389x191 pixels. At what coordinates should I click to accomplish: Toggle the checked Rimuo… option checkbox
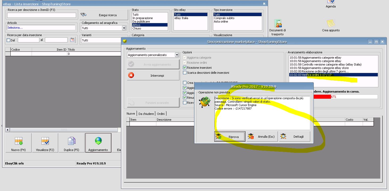click(185, 97)
